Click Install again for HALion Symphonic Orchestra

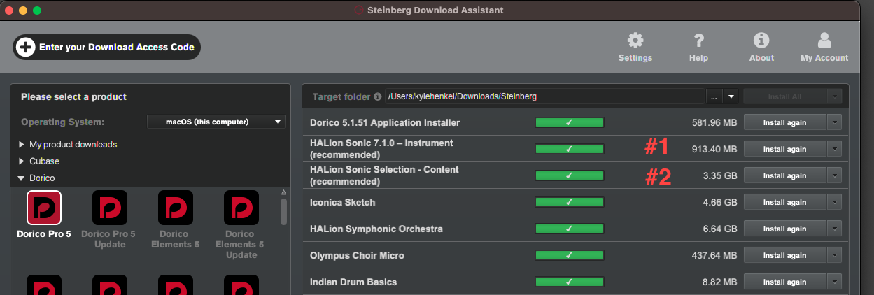coord(784,229)
